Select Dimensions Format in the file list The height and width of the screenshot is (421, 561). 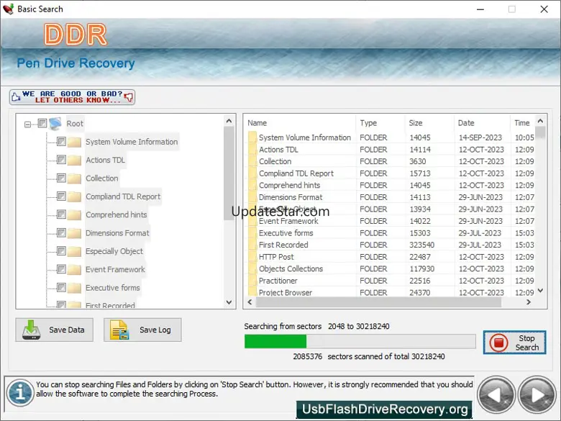pos(390,197)
